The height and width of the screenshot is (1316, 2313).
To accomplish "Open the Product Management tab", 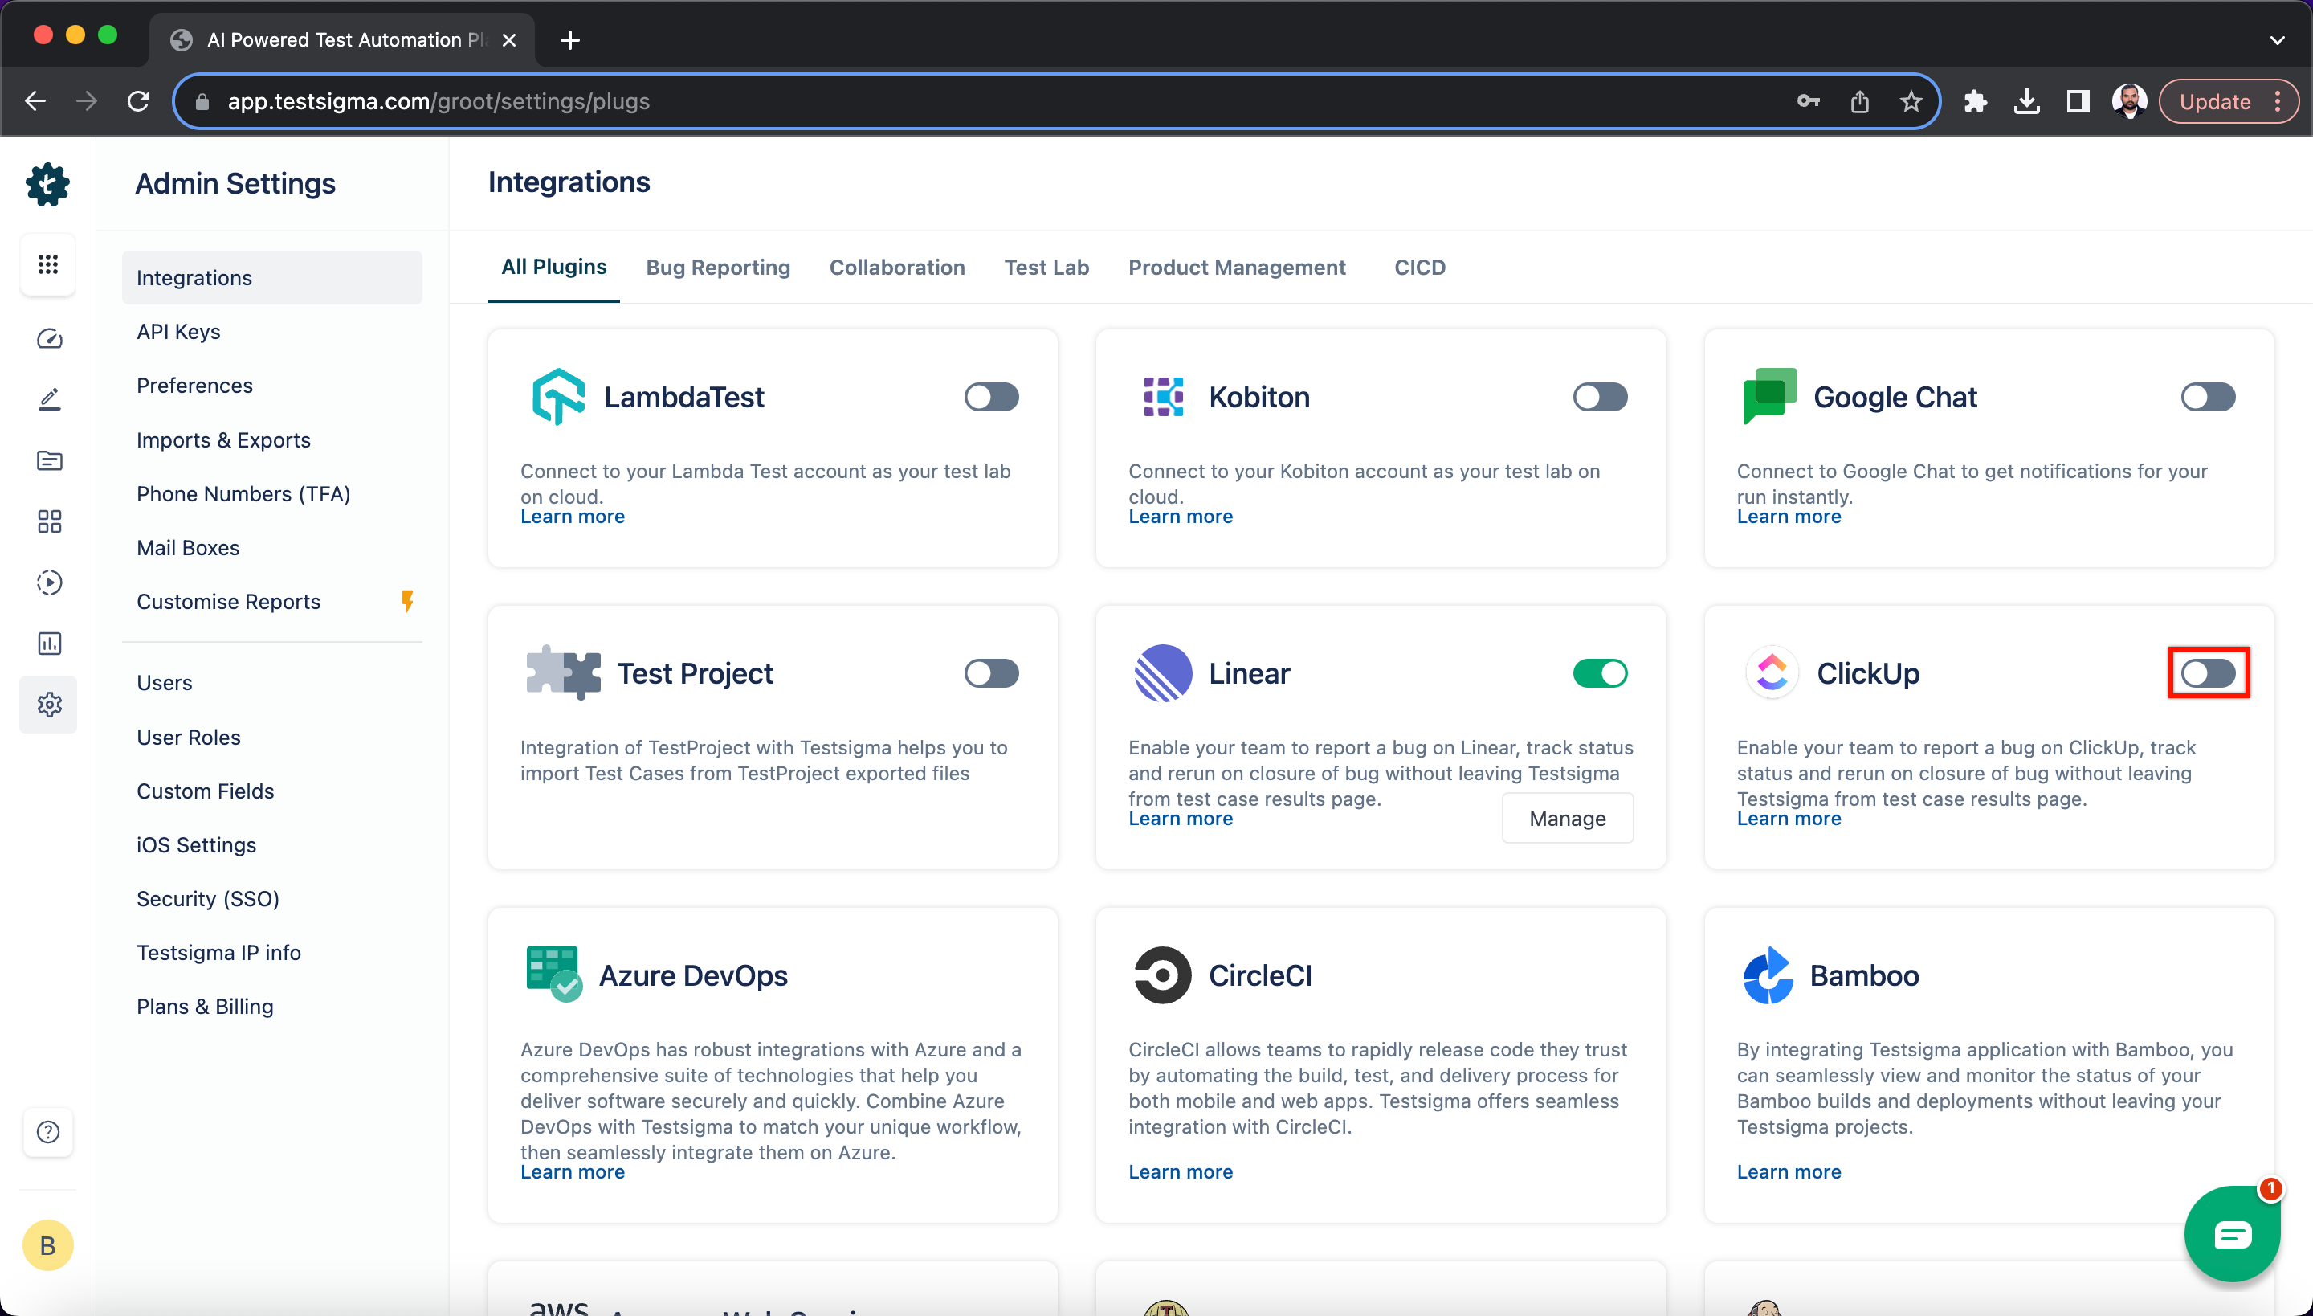I will [x=1236, y=268].
